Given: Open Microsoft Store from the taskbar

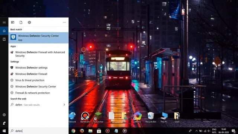Looking at the screenshot, I should 99,131.
